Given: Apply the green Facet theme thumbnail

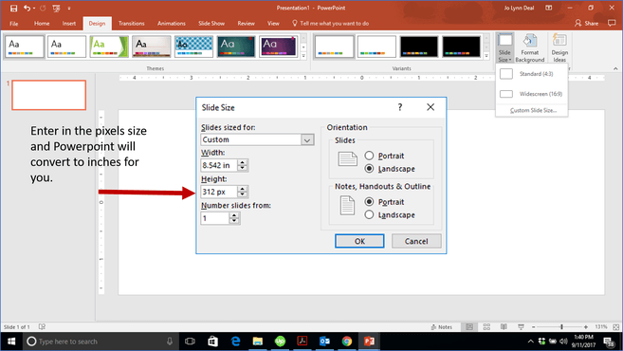Looking at the screenshot, I should (x=109, y=46).
